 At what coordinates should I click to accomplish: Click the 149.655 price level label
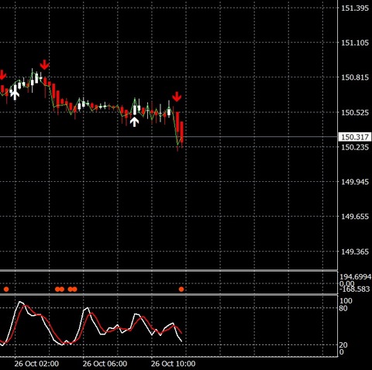pyautogui.click(x=355, y=217)
